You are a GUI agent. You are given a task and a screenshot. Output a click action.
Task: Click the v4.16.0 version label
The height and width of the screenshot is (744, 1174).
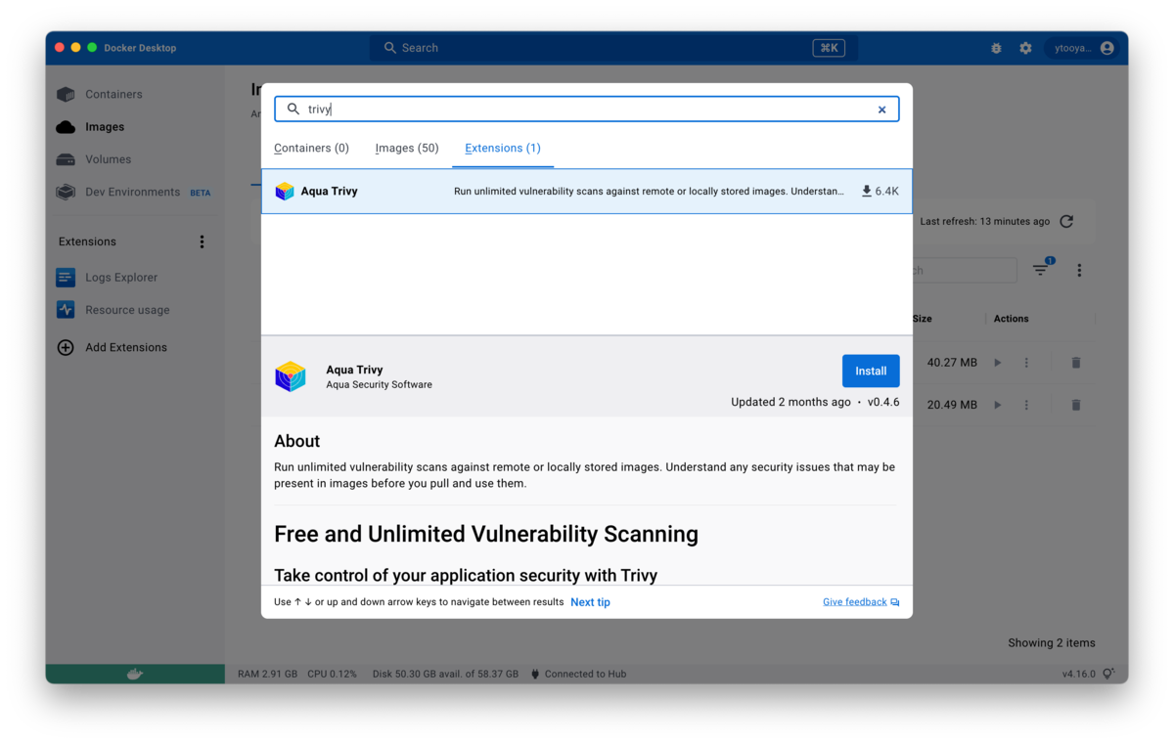pos(1079,674)
